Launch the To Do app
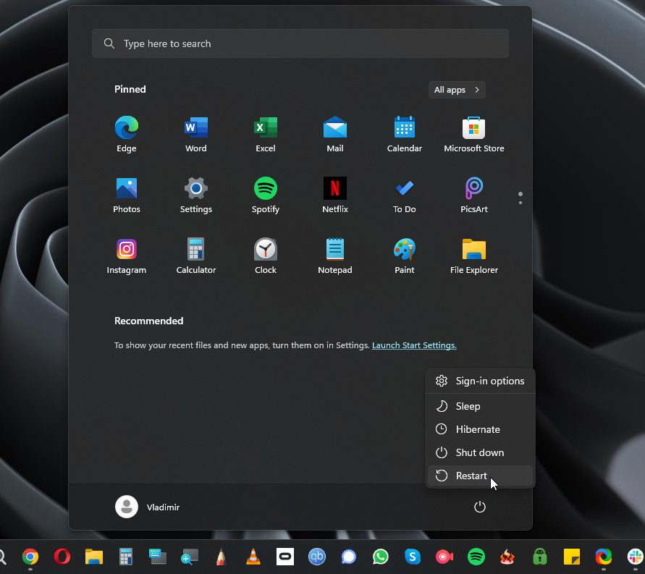 405,195
